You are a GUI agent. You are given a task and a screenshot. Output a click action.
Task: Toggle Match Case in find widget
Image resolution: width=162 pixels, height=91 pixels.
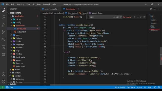[114, 17]
